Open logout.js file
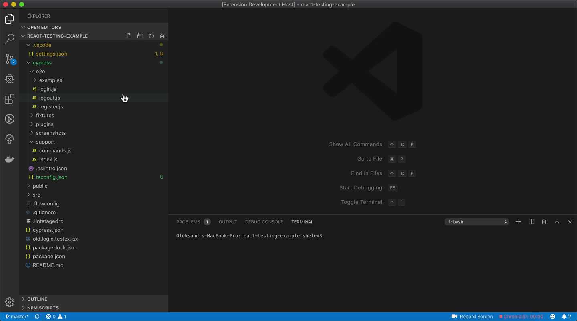The width and height of the screenshot is (577, 321). tap(94, 98)
